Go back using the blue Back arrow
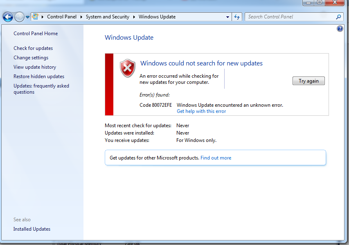 [x=8, y=17]
